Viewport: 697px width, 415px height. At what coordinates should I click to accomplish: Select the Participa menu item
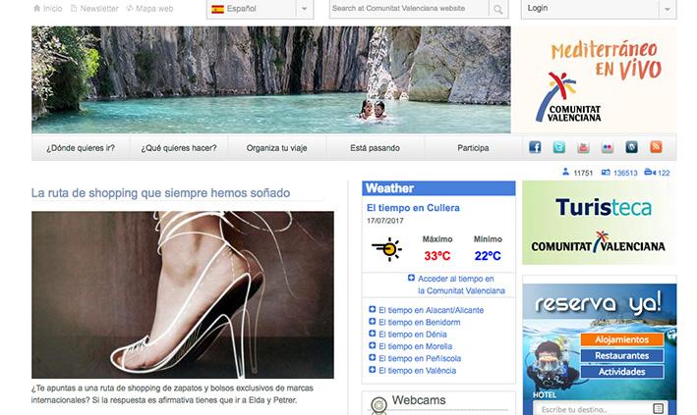(x=473, y=148)
